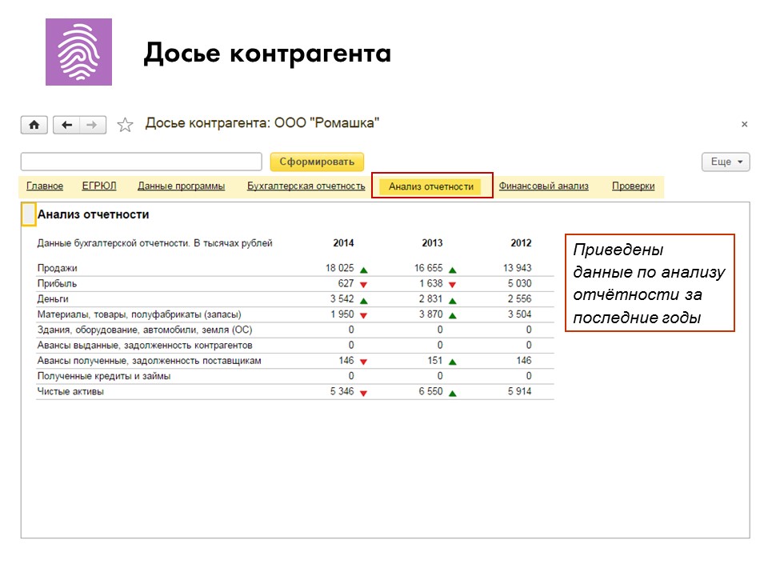Click the 2014 column header
This screenshot has height=576, width=768.
pos(343,243)
